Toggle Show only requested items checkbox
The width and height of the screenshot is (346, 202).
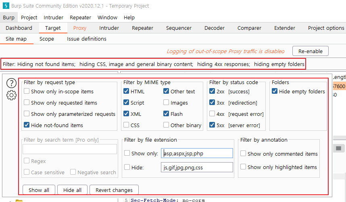pos(27,103)
